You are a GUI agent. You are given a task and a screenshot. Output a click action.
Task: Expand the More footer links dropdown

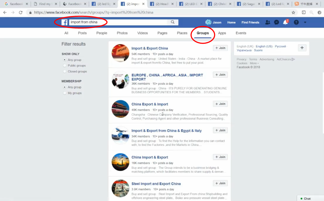tap(254, 63)
